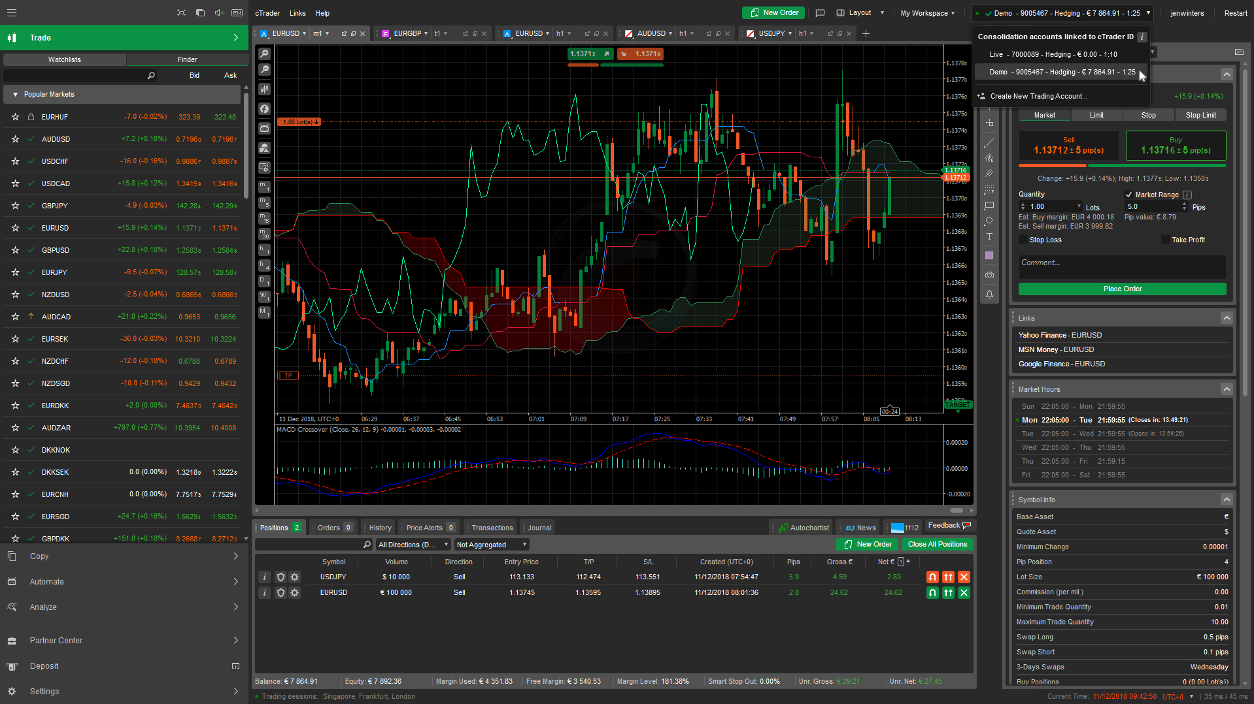Star the AUDUSD symbol
The width and height of the screenshot is (1254, 704).
[x=15, y=139]
